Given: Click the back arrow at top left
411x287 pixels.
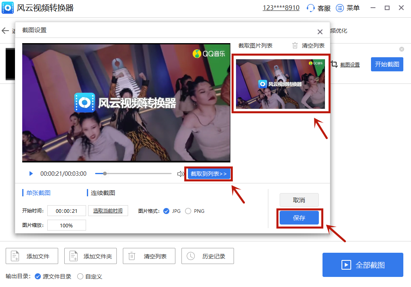Looking at the screenshot, I should click(x=5, y=31).
